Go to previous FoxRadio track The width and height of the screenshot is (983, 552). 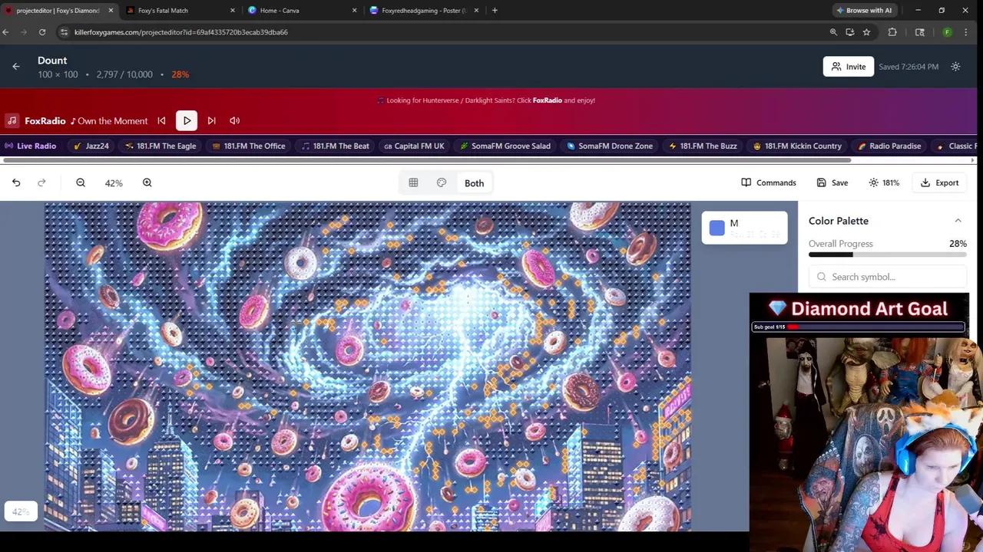(161, 120)
